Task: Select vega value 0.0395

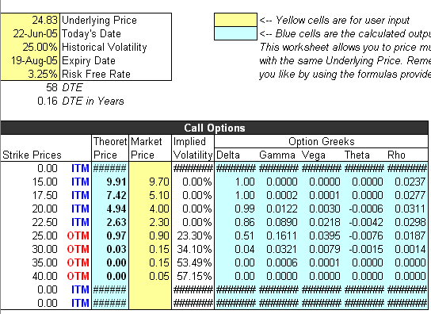Action: coord(325,235)
